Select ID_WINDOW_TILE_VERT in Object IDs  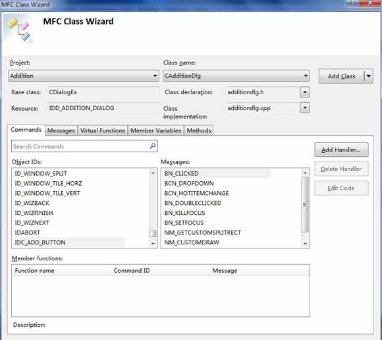coord(47,193)
